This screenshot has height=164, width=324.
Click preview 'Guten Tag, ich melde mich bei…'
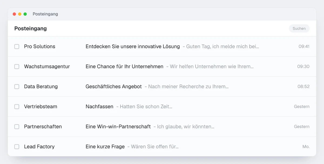(222, 47)
